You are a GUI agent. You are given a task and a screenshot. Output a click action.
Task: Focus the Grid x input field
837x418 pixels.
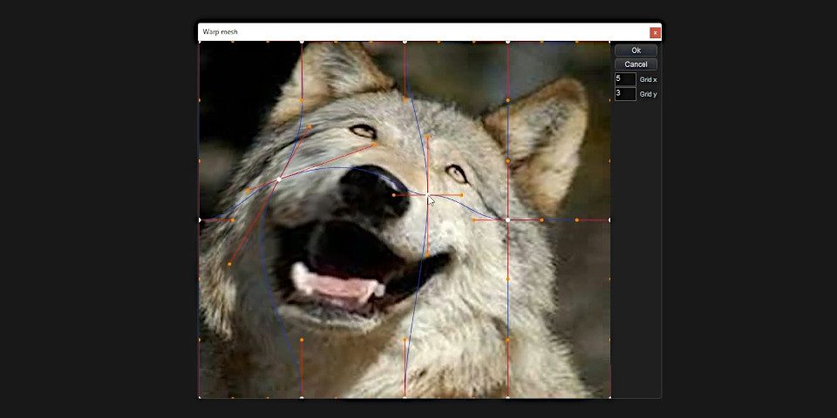(x=625, y=79)
